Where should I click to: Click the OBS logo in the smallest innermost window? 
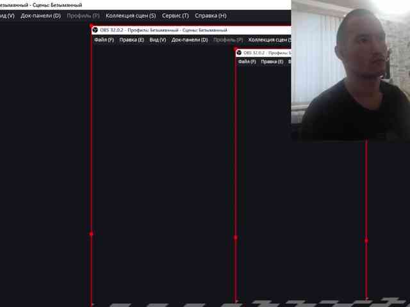tap(239, 53)
